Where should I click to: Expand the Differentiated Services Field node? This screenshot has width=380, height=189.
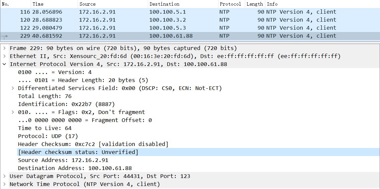13,88
